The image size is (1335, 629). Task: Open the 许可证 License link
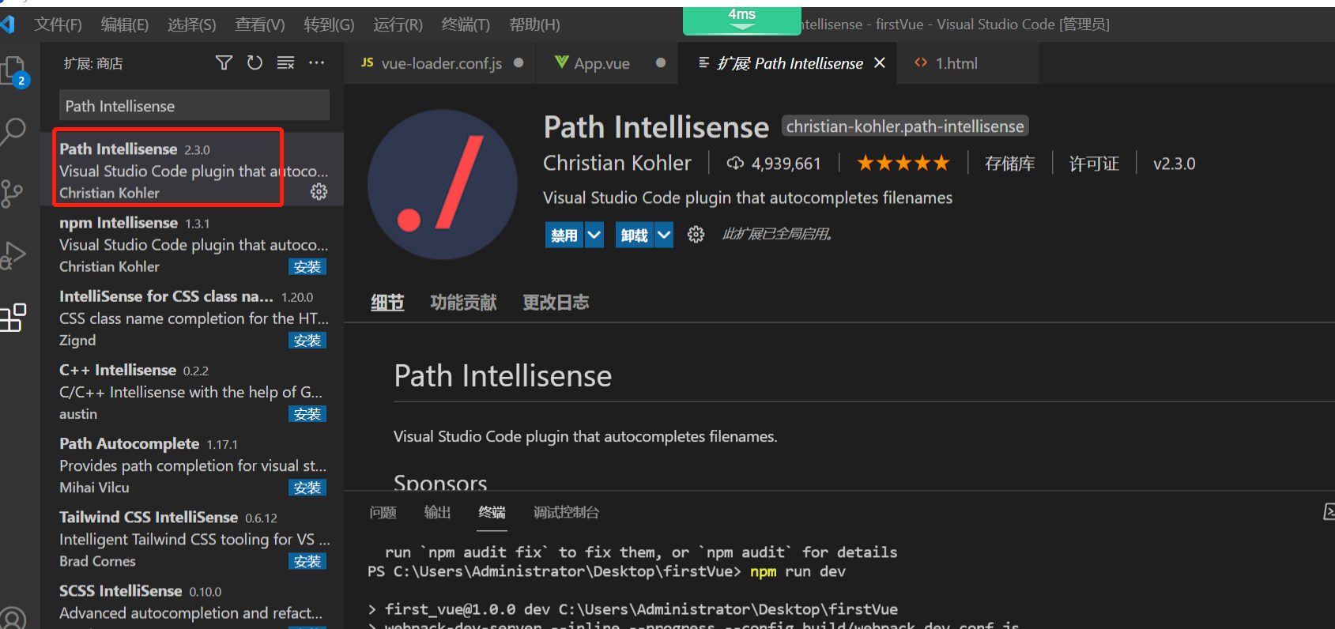[x=1094, y=164]
